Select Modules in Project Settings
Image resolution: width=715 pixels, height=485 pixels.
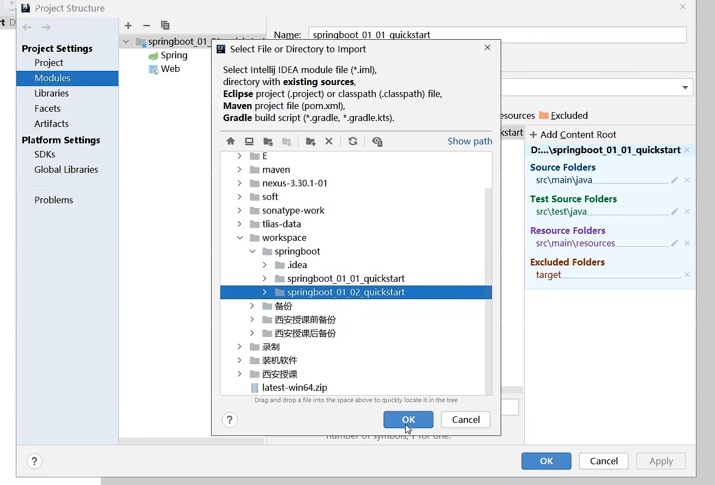(x=67, y=78)
